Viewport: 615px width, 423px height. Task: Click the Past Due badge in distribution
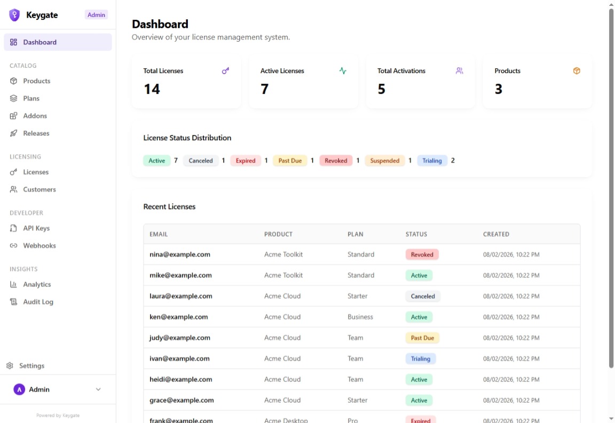pos(290,161)
